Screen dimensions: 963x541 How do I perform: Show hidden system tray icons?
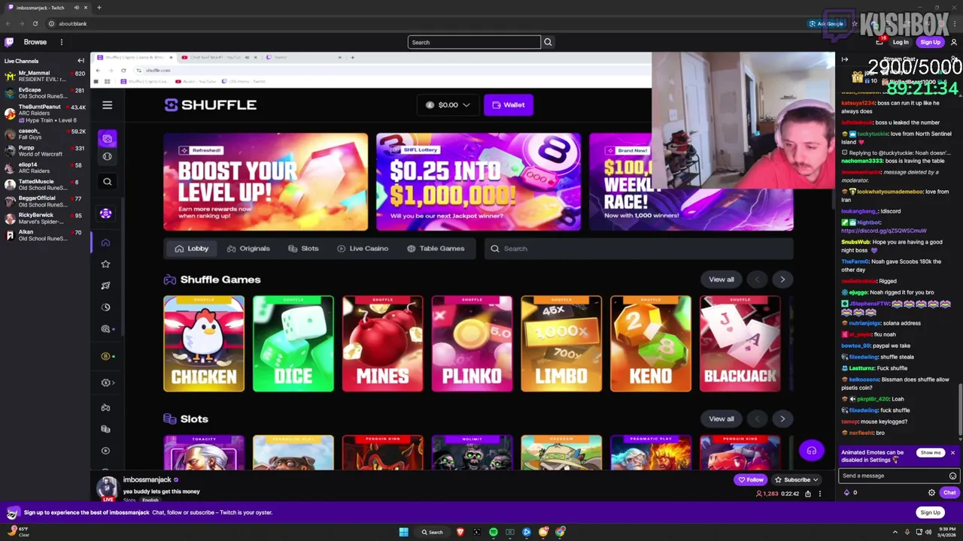(895, 532)
